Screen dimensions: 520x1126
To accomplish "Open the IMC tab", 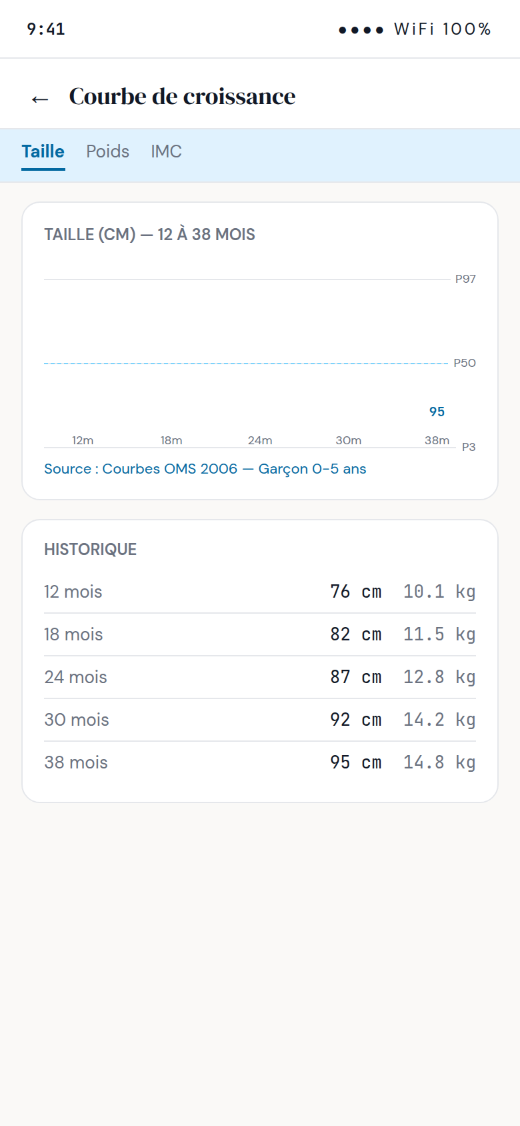I will click(x=166, y=151).
